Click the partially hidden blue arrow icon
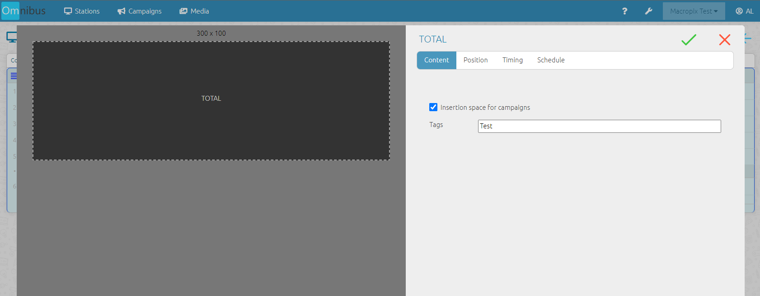 [x=748, y=39]
